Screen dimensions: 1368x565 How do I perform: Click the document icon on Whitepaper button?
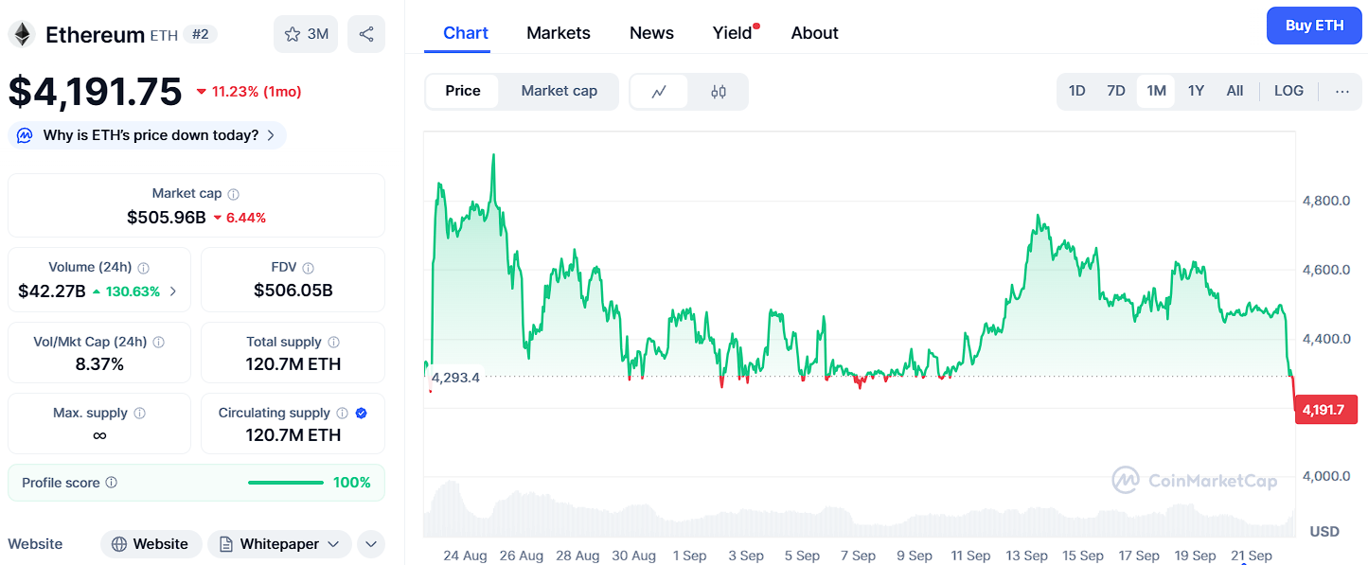coord(226,544)
